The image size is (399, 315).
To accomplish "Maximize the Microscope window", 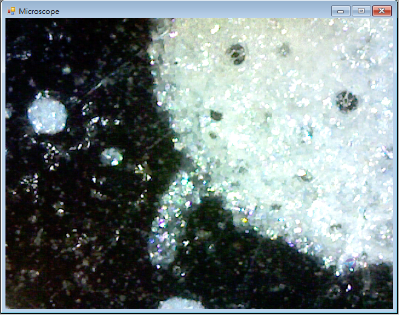I will [361, 11].
